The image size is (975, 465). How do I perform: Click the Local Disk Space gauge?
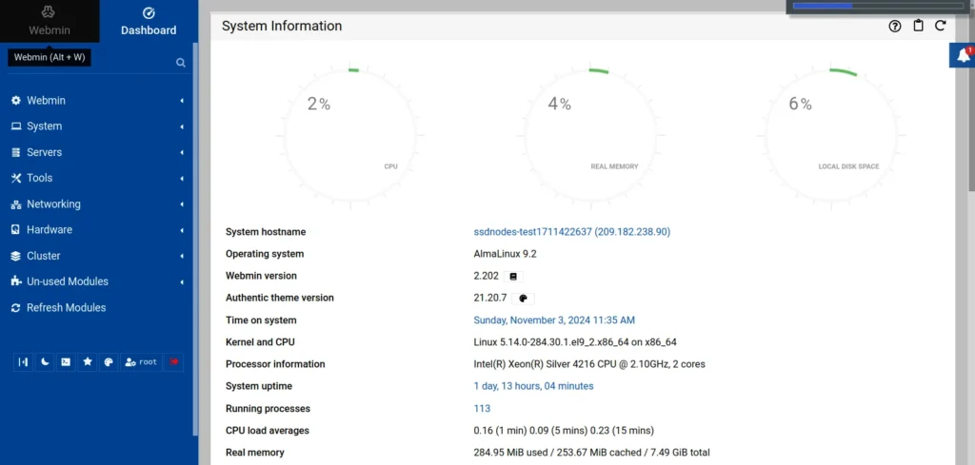click(x=831, y=135)
